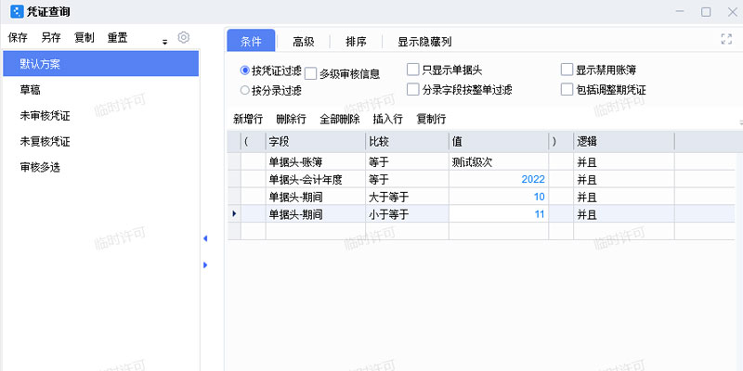Click the 全部删除 button
743x371 pixels.
click(x=339, y=119)
